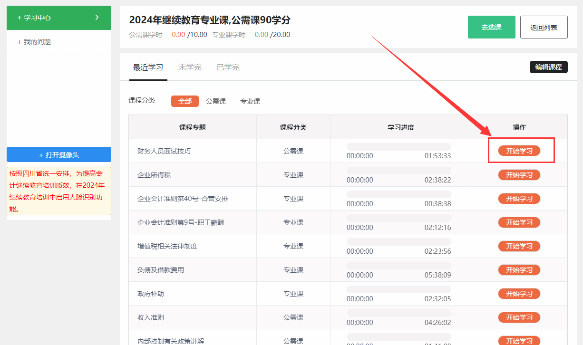Start learning 增值税相关法律制度
The image size is (583, 345).
519,246
